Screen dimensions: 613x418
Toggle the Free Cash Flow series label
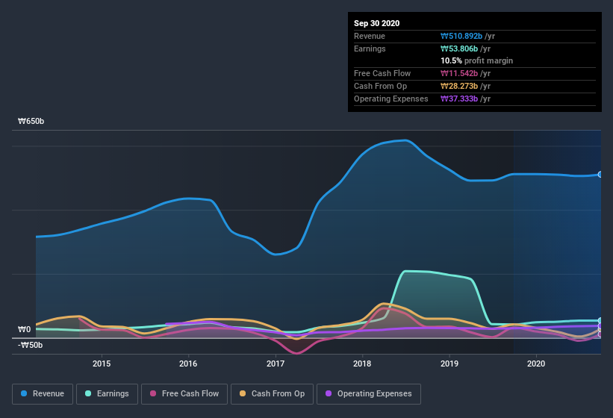coord(190,393)
